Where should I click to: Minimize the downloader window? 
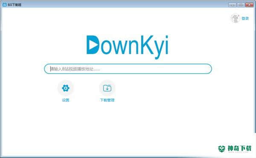click(x=233, y=5)
